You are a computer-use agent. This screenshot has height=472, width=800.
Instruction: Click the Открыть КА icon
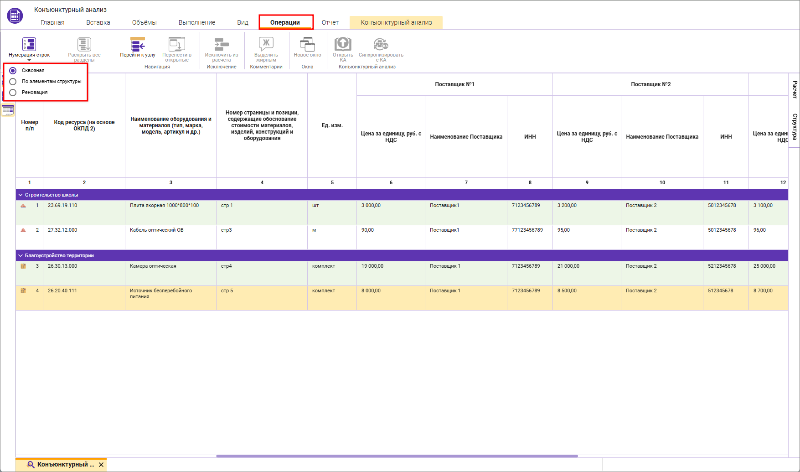coord(343,44)
